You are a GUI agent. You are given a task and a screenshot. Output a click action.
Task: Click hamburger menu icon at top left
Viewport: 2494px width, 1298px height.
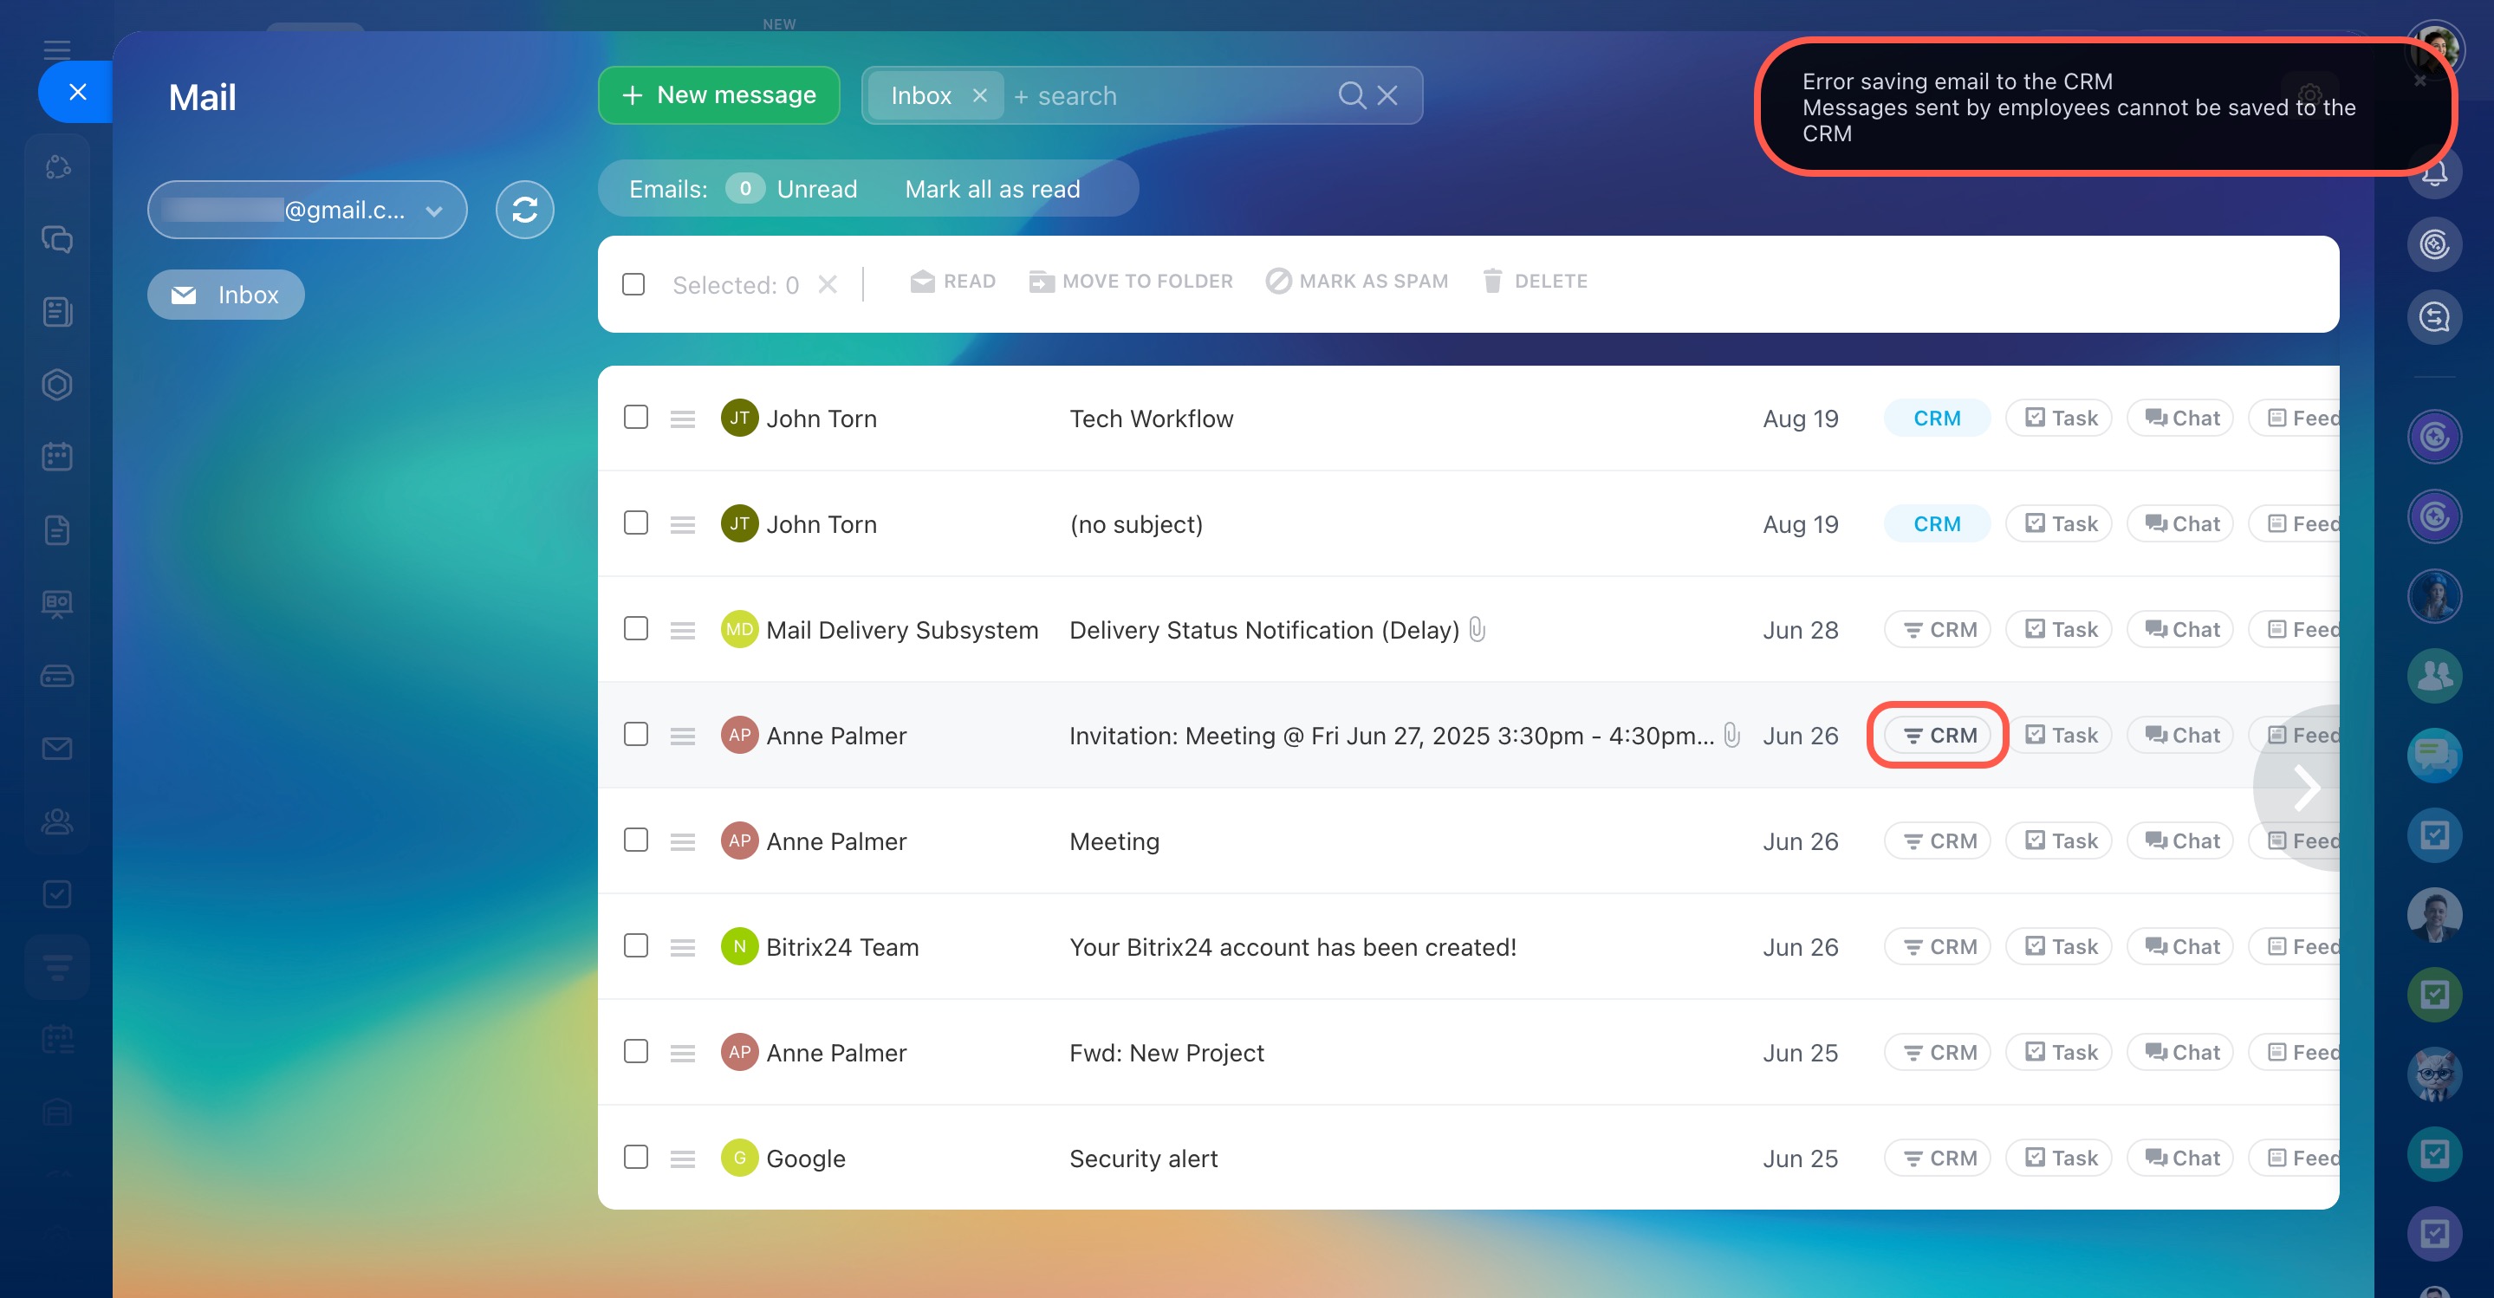point(57,49)
